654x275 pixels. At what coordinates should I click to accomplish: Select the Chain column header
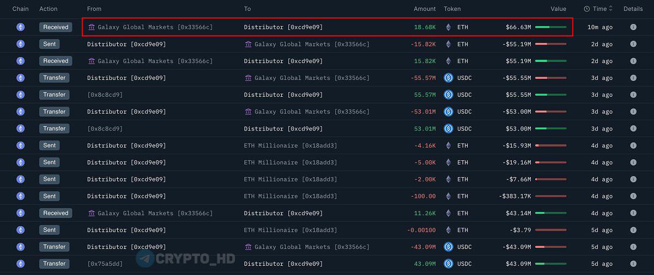pyautogui.click(x=21, y=9)
